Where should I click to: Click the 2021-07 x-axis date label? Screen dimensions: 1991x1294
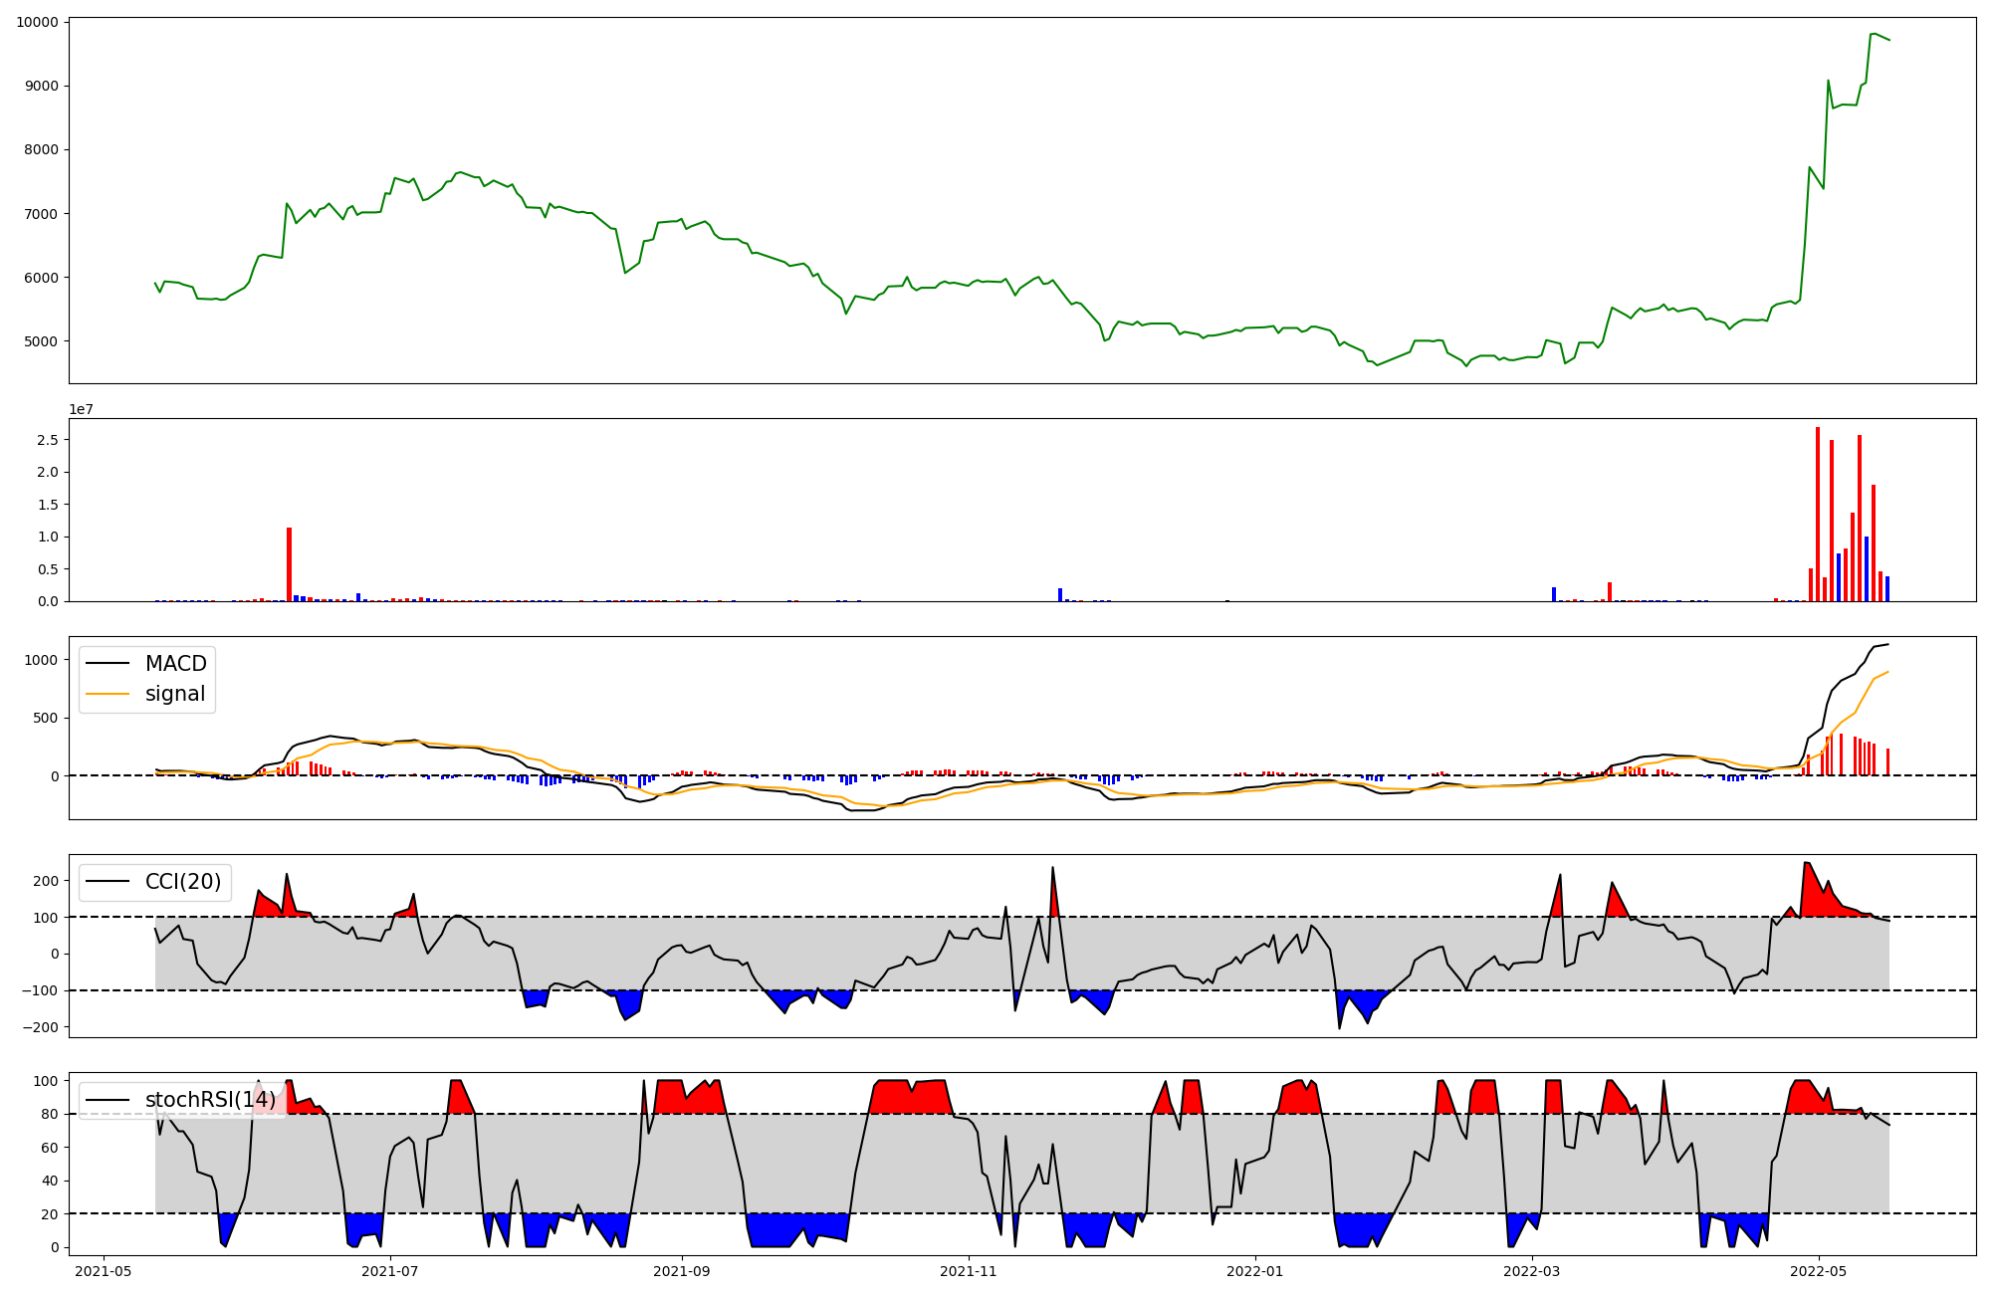point(390,1271)
